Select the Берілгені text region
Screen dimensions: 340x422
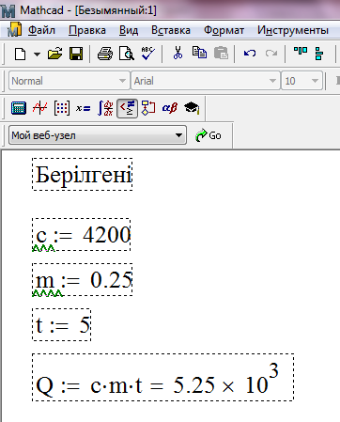[83, 174]
